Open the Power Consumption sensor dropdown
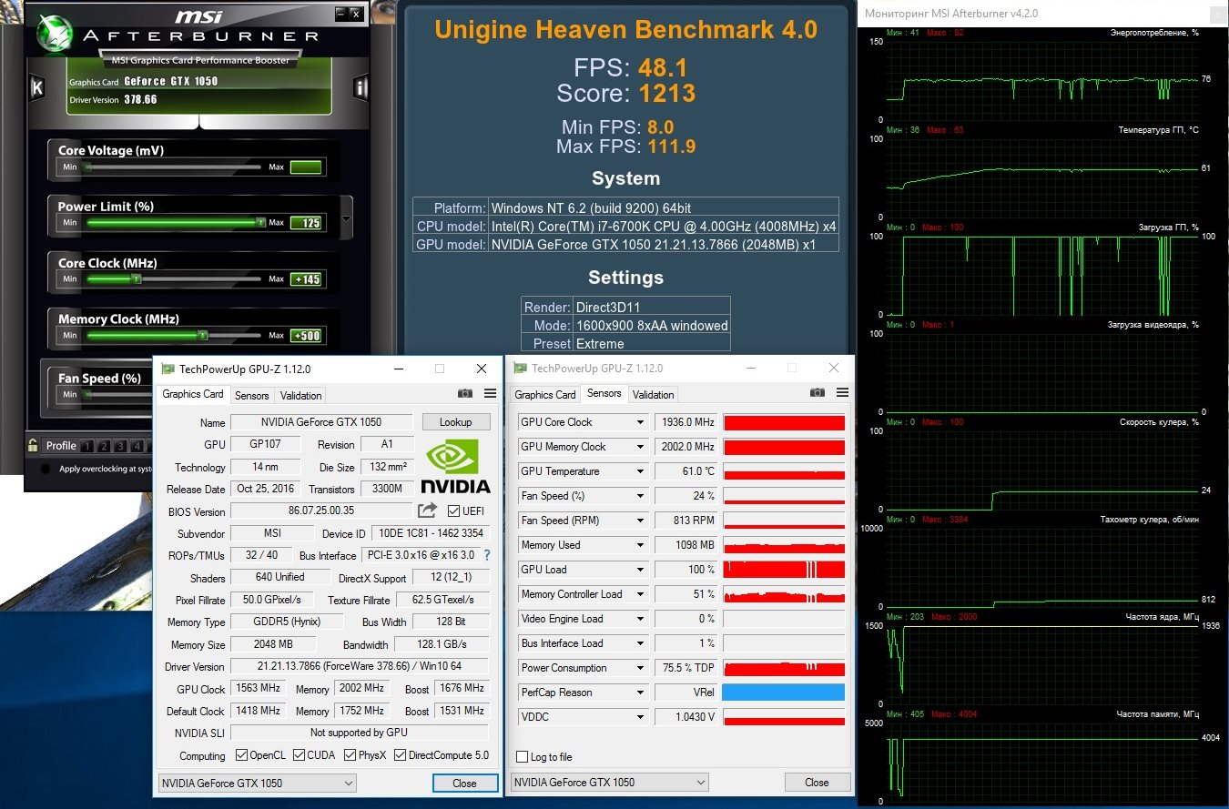 [x=640, y=668]
